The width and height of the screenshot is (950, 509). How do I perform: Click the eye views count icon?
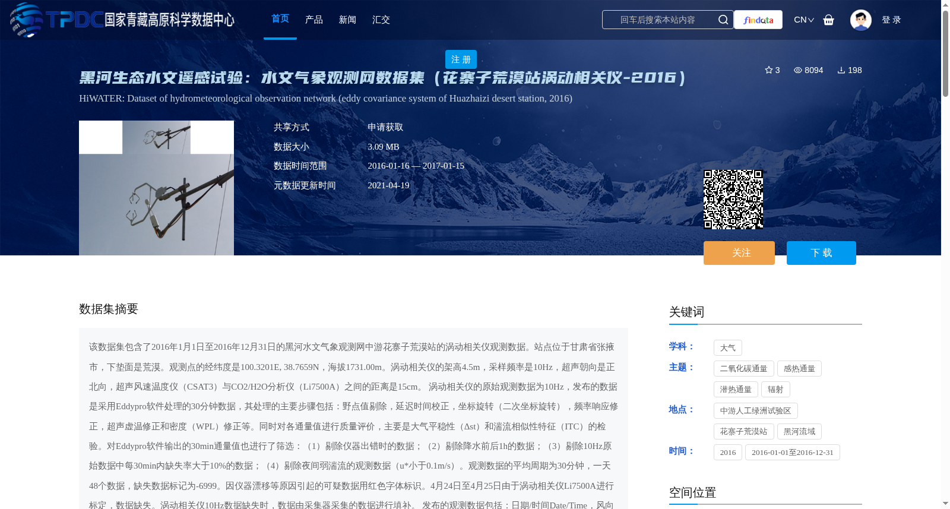[798, 70]
